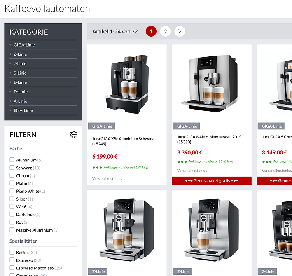
Task: Click 'Auf Lager - Lieferzeit 1-3 Tage' text
Action: (126, 167)
